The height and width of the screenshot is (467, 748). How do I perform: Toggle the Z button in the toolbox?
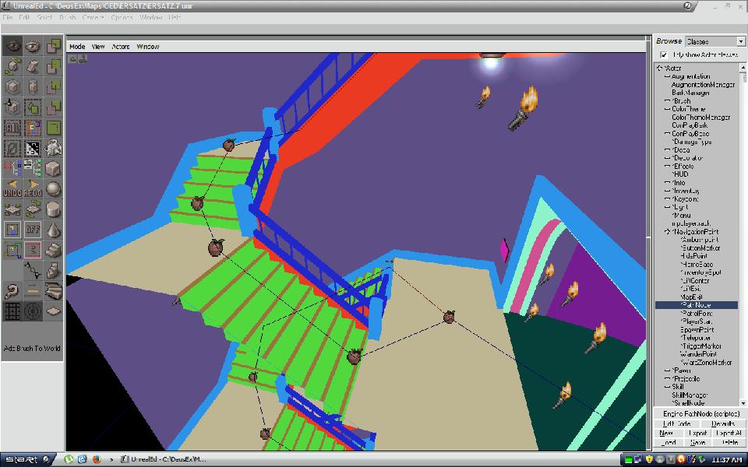tap(33, 251)
